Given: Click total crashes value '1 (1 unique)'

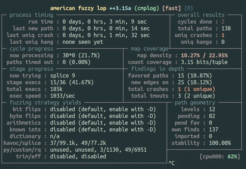Looking at the screenshot, I should [196, 89].
